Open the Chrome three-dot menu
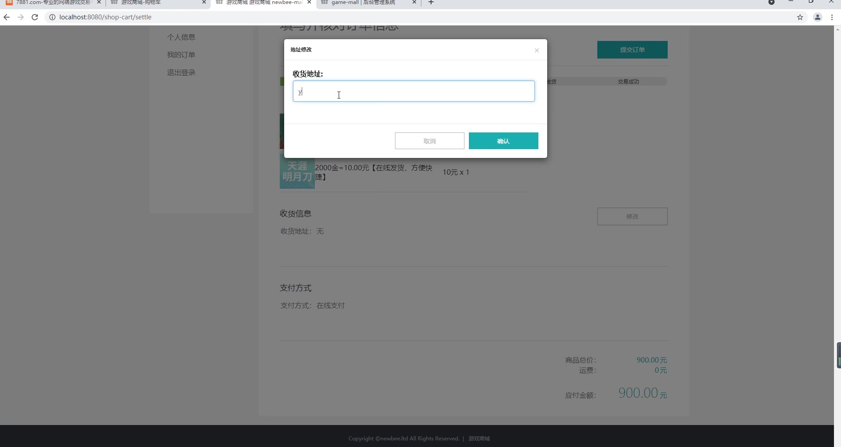This screenshot has height=447, width=841. (832, 17)
